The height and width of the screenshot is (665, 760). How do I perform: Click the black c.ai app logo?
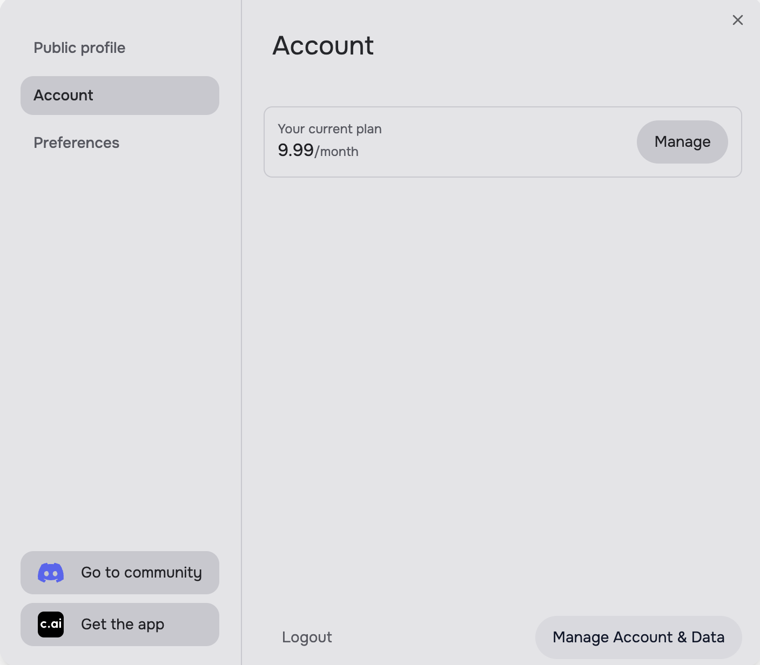pos(51,625)
